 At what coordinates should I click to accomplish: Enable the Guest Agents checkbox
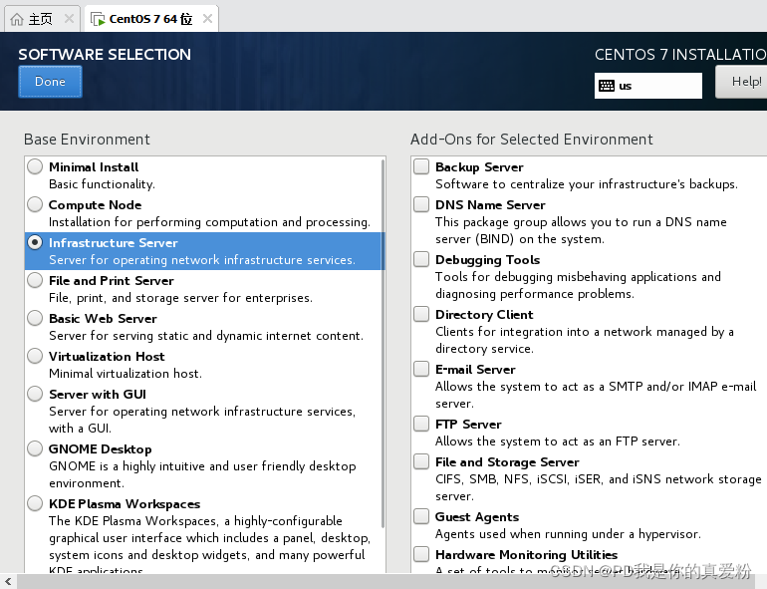[421, 516]
